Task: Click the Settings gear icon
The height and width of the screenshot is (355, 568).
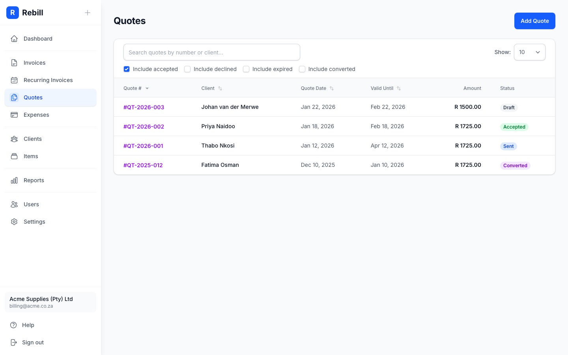Action: point(14,221)
